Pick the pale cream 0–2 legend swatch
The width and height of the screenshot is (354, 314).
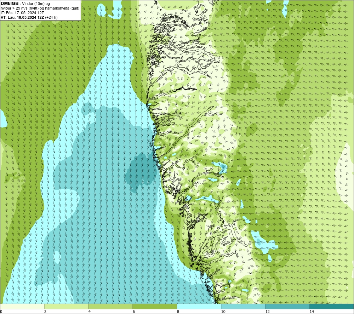point(22,307)
